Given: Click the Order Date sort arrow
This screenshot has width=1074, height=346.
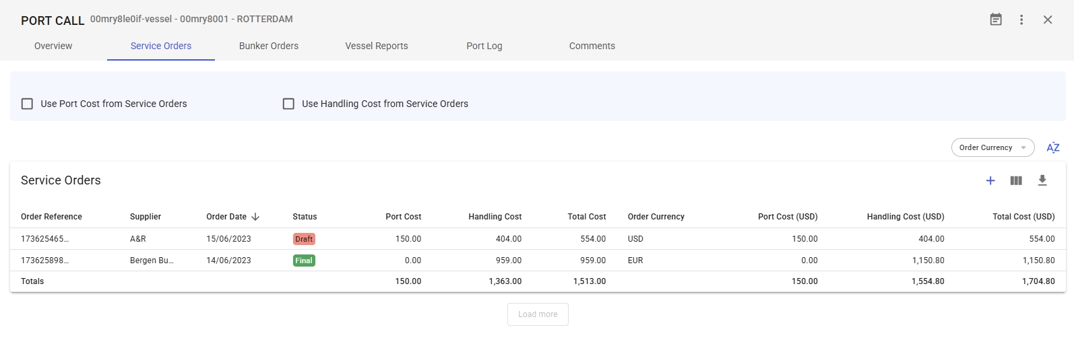Looking at the screenshot, I should (255, 217).
